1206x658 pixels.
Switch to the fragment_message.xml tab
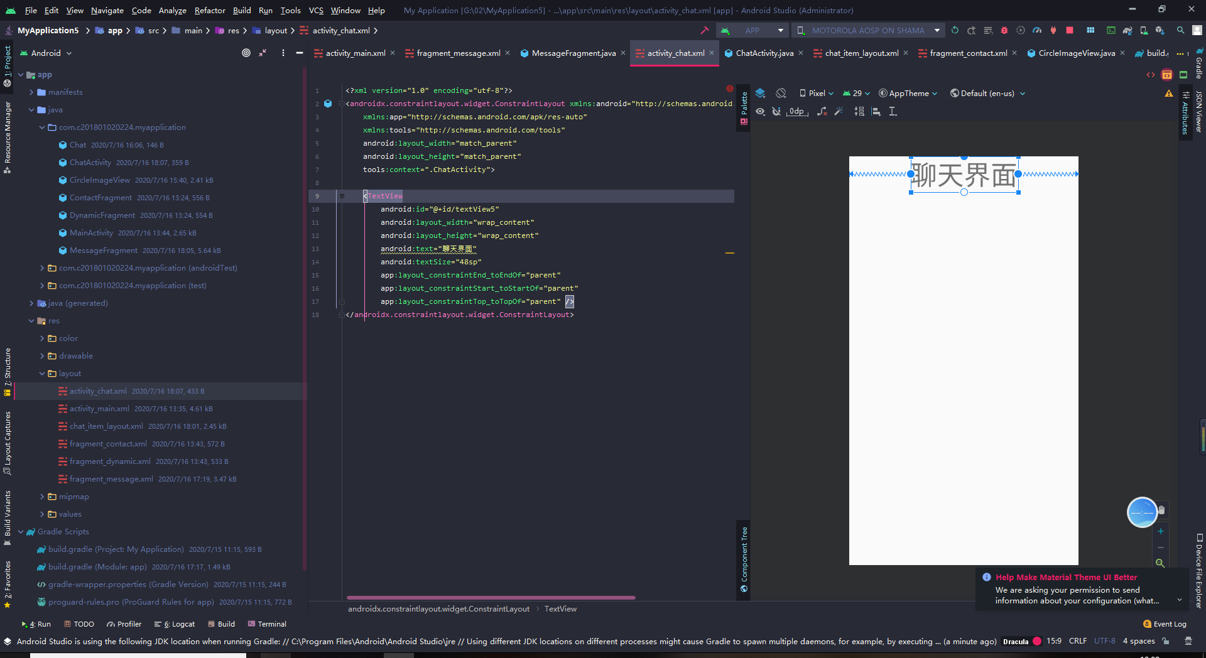[x=458, y=53]
